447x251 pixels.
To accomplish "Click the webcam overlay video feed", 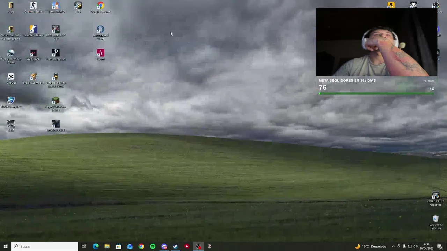I will 376,42.
